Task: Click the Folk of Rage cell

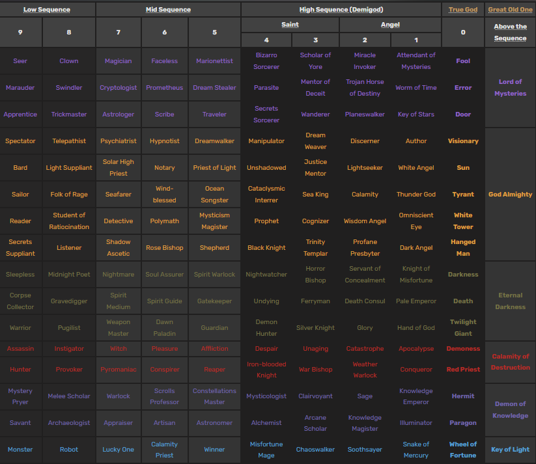Action: 68,194
